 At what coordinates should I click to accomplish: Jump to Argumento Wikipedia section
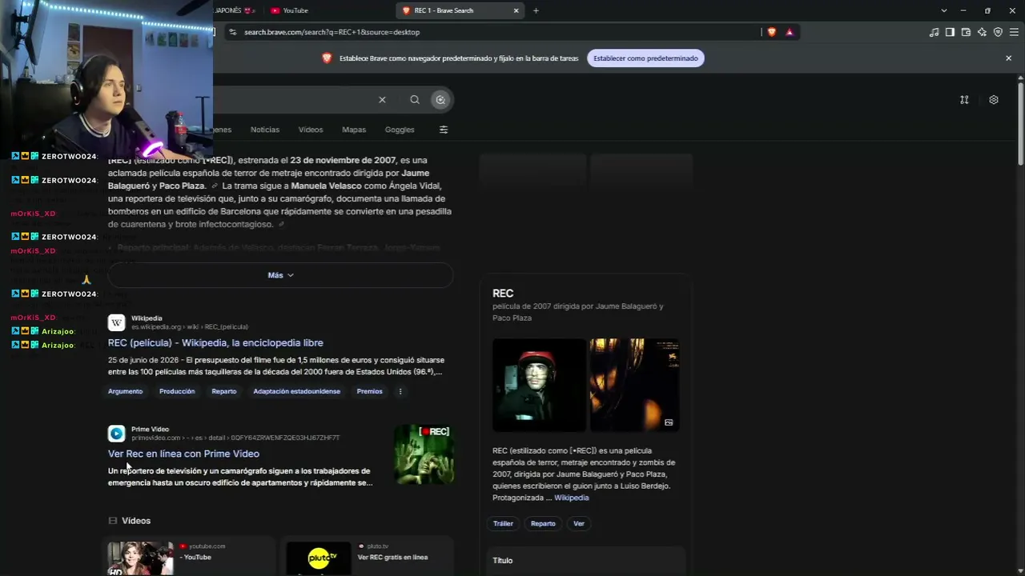pyautogui.click(x=125, y=391)
